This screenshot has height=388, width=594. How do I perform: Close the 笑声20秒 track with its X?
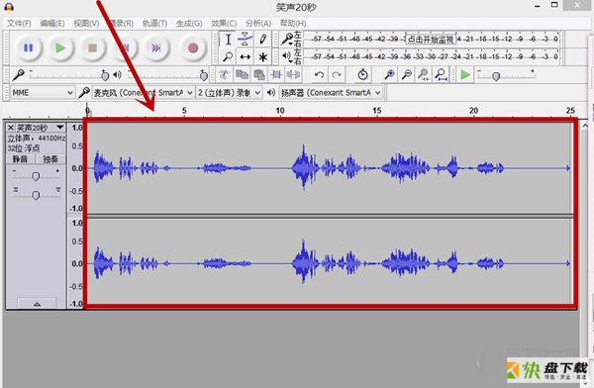pos(11,128)
